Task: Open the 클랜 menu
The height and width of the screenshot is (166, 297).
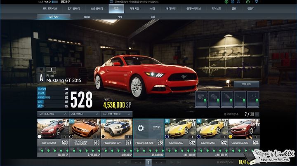Action: coord(234,9)
